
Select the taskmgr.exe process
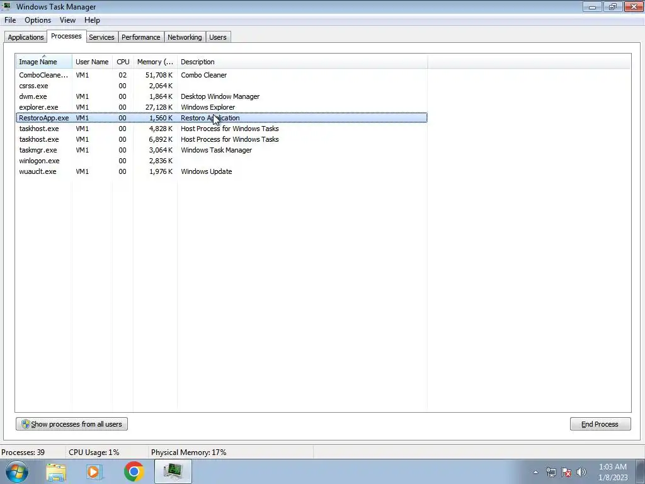pos(222,150)
